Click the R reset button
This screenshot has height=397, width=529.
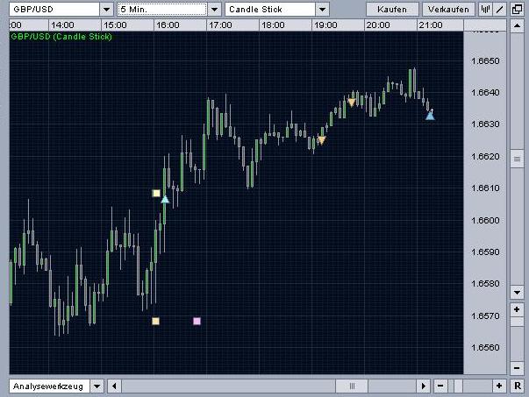click(x=518, y=386)
